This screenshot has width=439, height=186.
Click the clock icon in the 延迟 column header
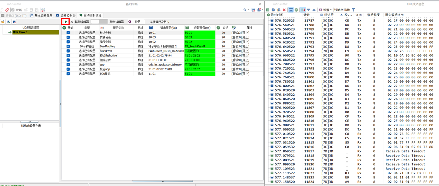pyautogui.click(x=218, y=27)
